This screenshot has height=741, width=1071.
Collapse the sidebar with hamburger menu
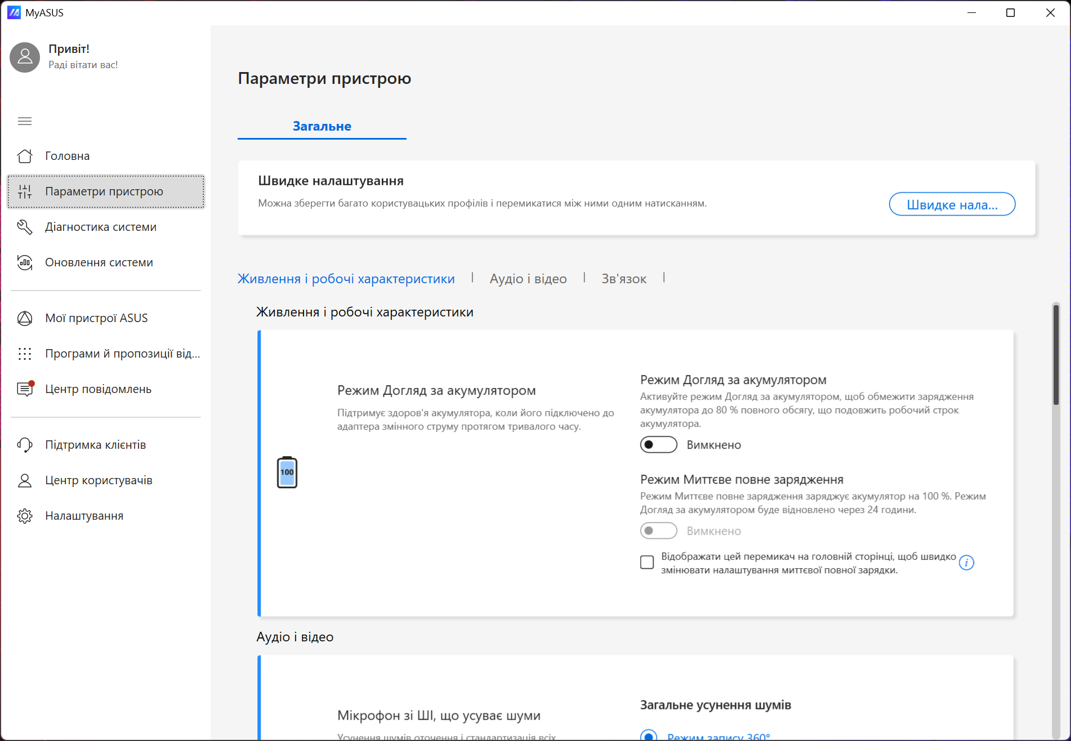pyautogui.click(x=25, y=121)
